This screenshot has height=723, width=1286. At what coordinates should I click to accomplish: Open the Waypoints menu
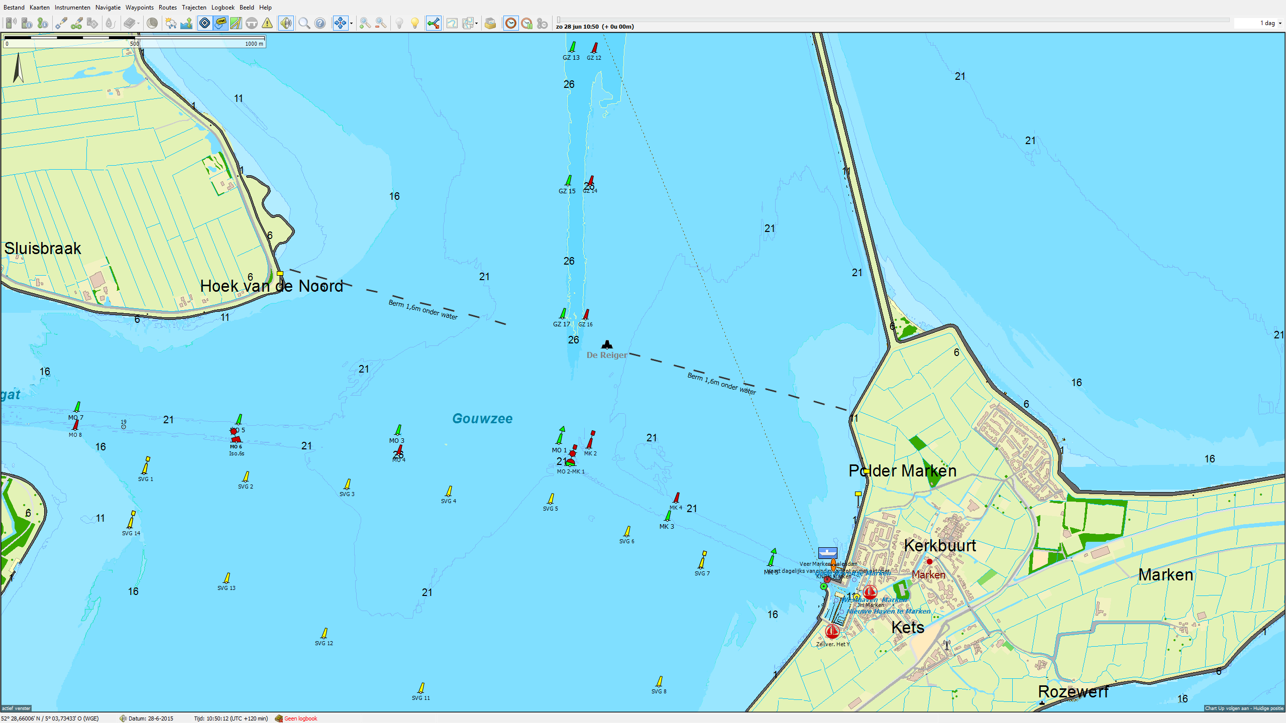(x=140, y=8)
